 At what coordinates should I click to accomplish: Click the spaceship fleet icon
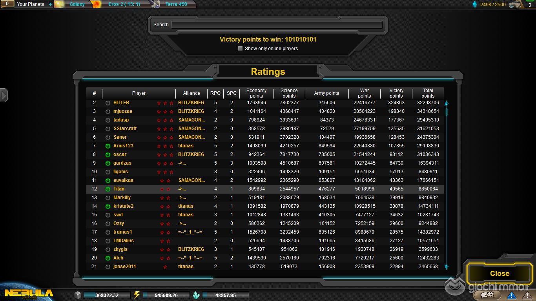pyautogui.click(x=517, y=5)
